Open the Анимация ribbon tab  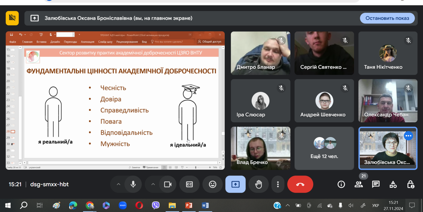(x=88, y=42)
